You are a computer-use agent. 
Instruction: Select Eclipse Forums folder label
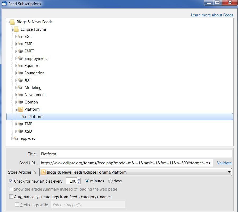point(34,29)
